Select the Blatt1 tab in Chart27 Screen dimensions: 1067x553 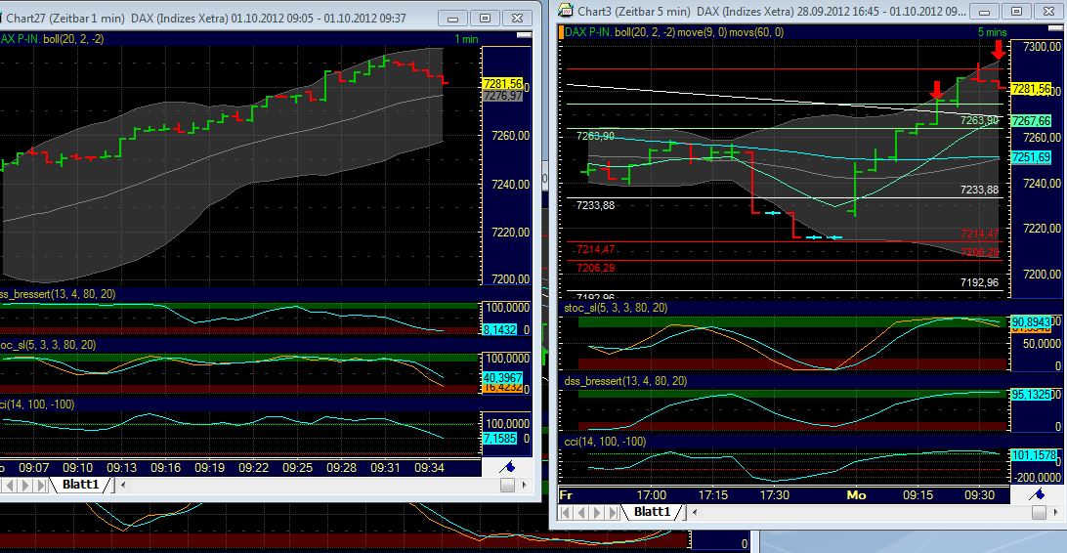pos(81,485)
